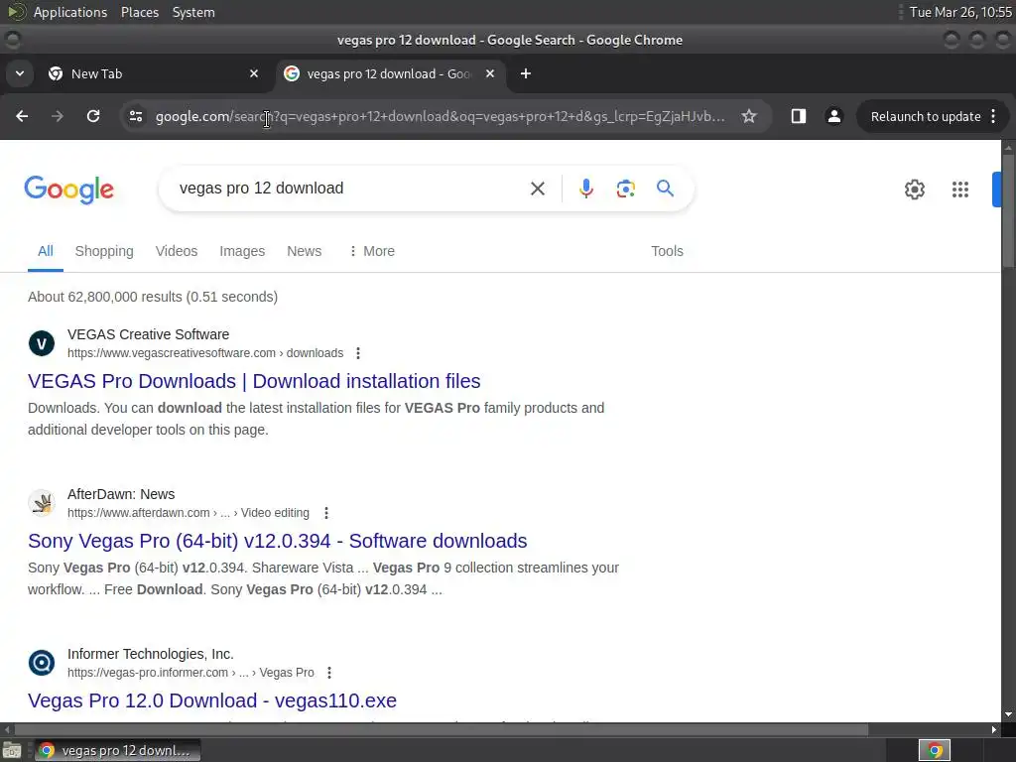Viewport: 1016px width, 762px height.
Task: Open options for the vegascreativesoftware.com result
Action: point(357,353)
